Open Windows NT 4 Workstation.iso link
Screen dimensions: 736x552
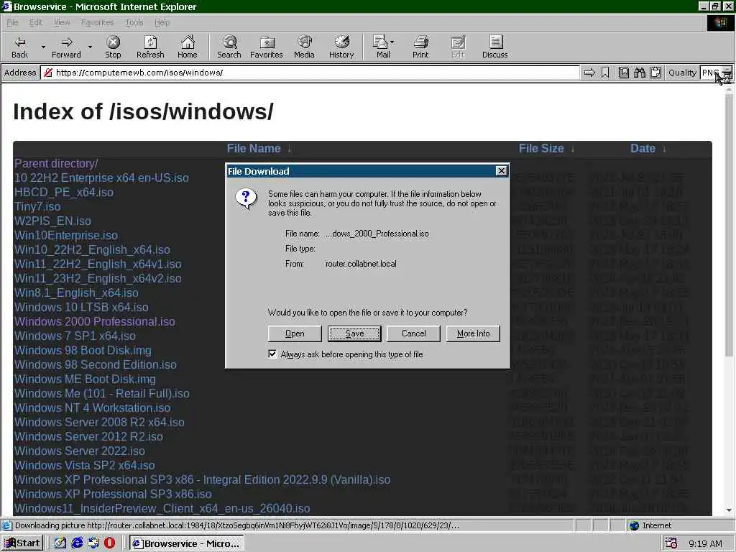click(93, 408)
